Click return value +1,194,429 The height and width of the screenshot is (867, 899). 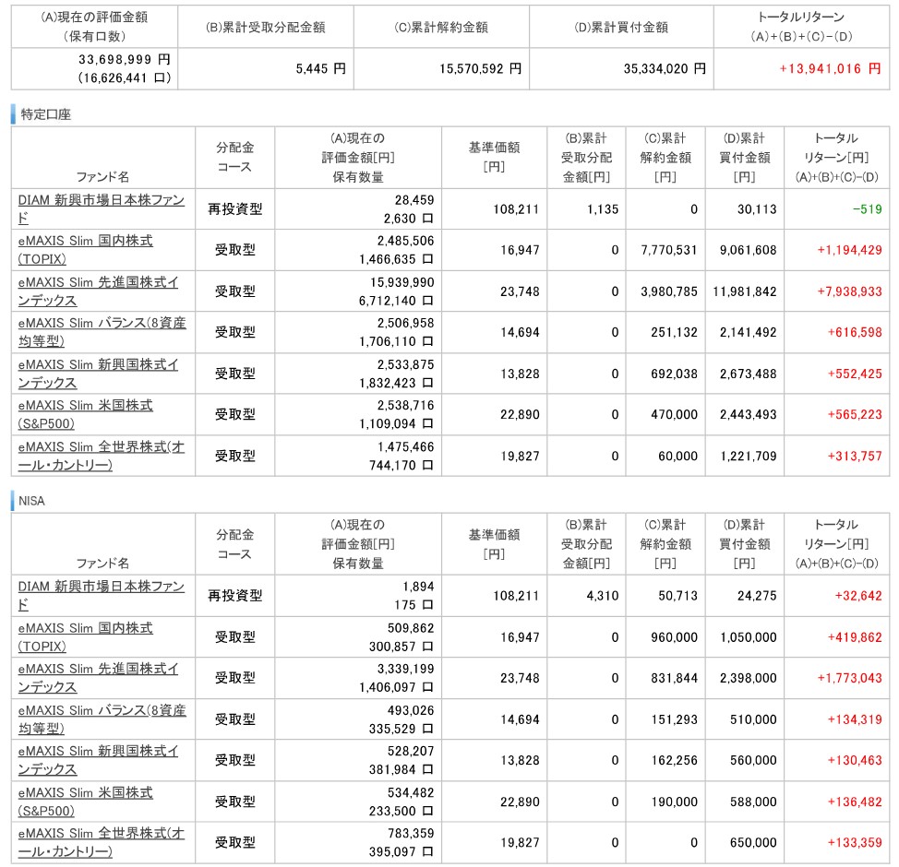[x=850, y=250]
